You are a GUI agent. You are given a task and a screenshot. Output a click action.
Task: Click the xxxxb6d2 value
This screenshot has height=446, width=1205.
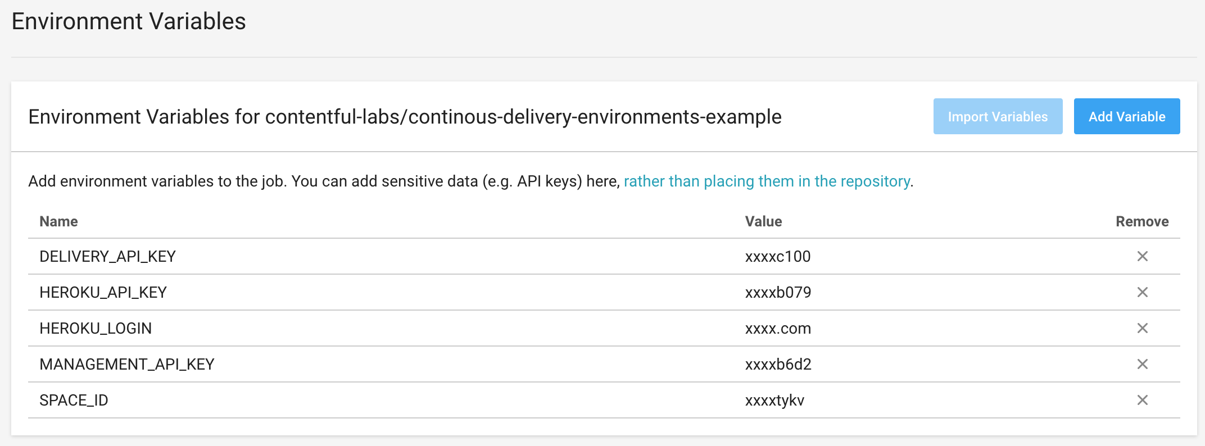pos(778,364)
